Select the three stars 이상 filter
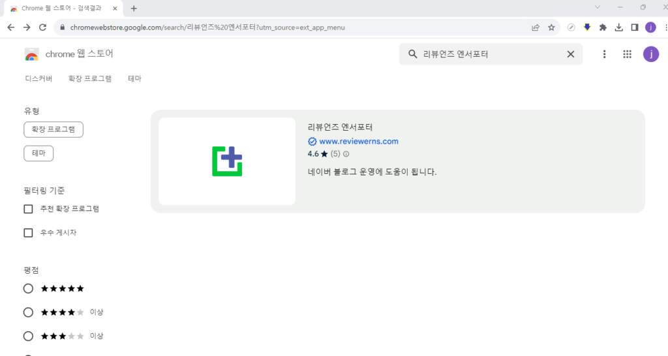This screenshot has height=356, width=668. (28, 336)
